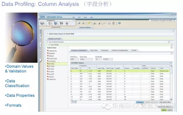Click the back arrow toolbar icon
Image resolution: width=183 pixels, height=115 pixels.
pyautogui.click(x=79, y=23)
